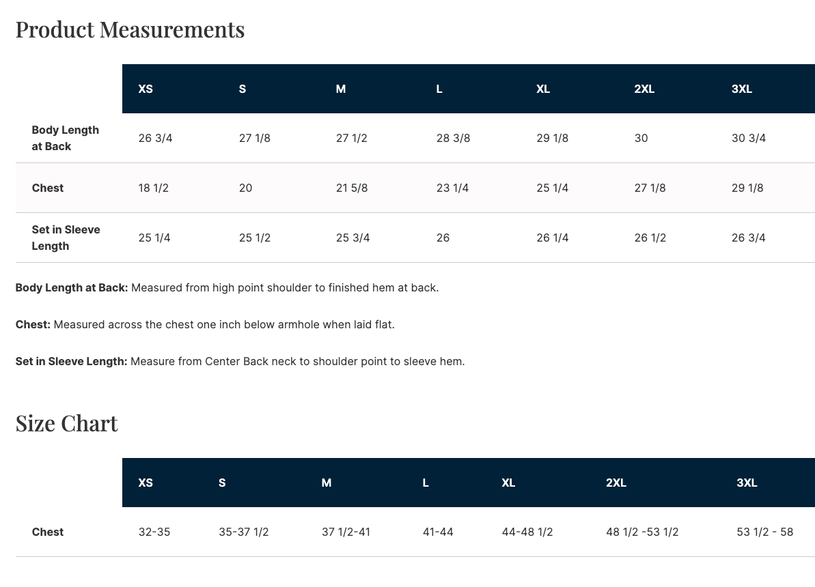Click the Product Measurements heading
This screenshot has width=815, height=587.
pyautogui.click(x=130, y=30)
